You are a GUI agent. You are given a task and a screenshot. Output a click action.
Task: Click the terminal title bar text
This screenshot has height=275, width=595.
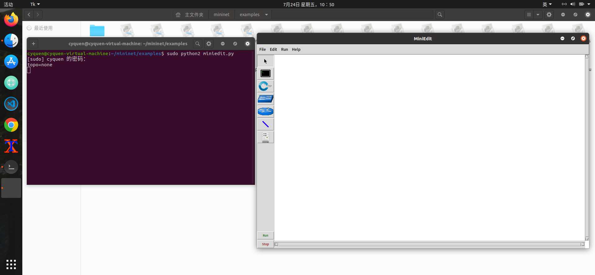[x=128, y=44]
